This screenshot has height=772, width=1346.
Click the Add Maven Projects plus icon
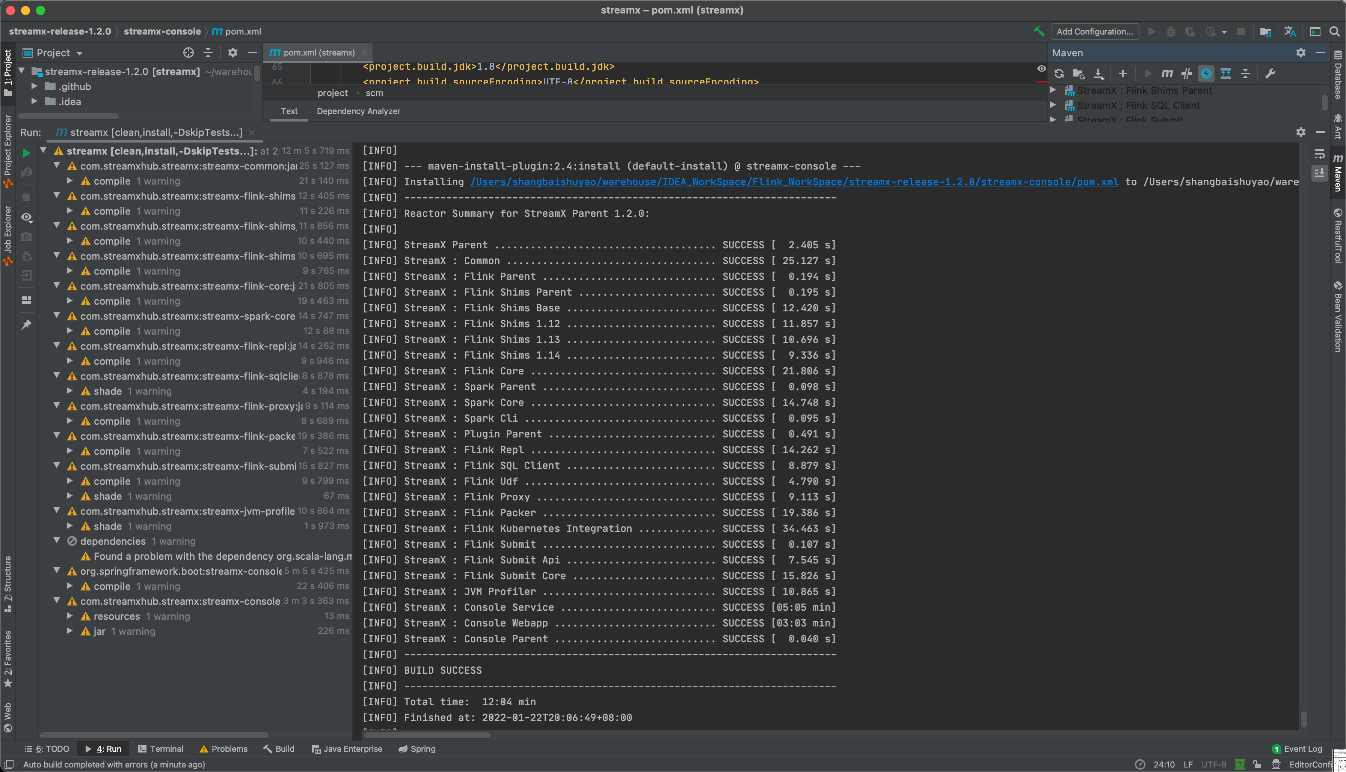[1123, 74]
